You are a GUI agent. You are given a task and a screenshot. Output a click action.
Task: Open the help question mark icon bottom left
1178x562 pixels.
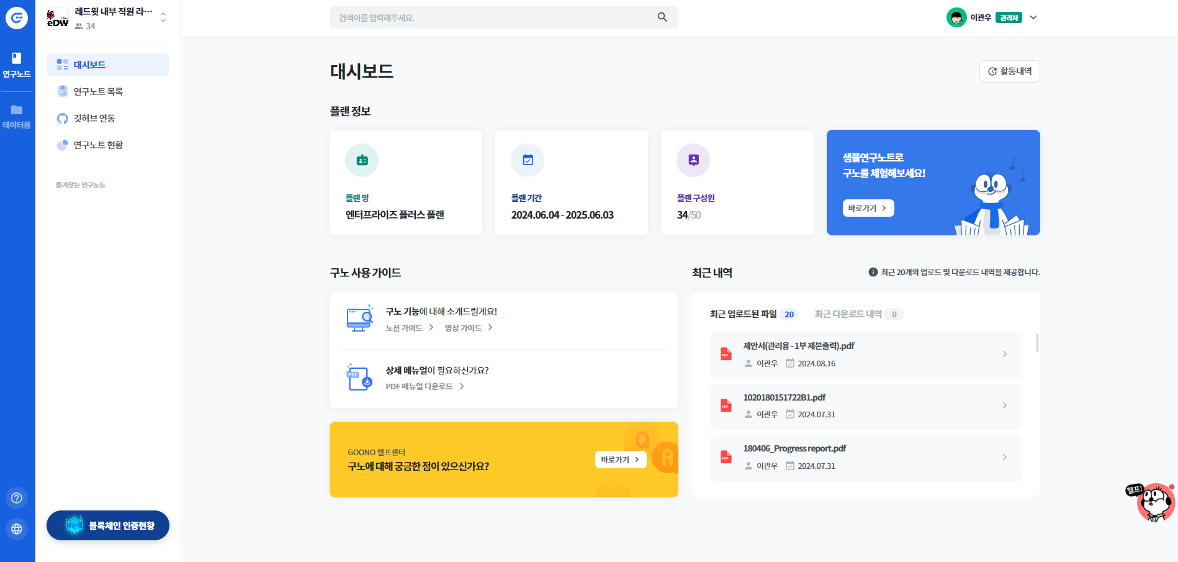pyautogui.click(x=17, y=497)
